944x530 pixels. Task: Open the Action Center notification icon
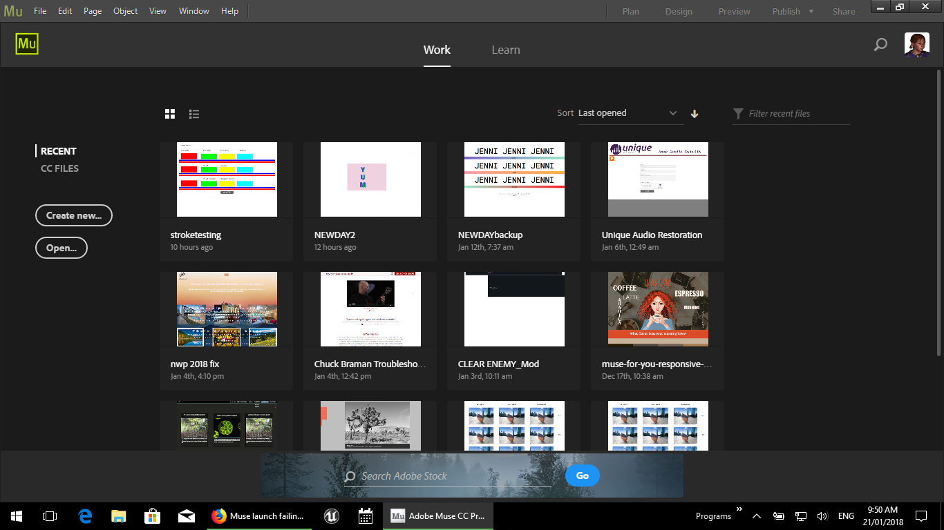(x=921, y=516)
